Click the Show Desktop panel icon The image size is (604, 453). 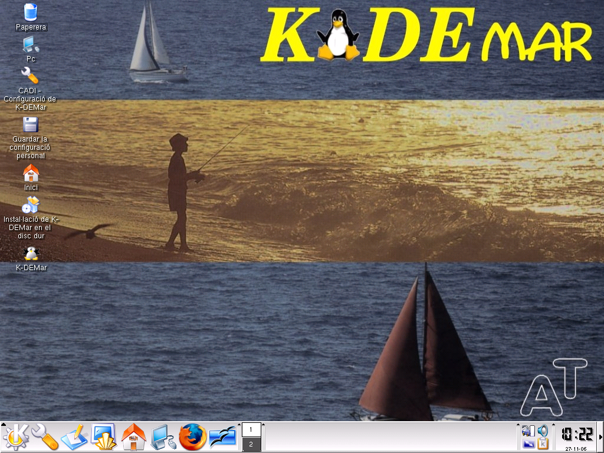click(x=104, y=437)
